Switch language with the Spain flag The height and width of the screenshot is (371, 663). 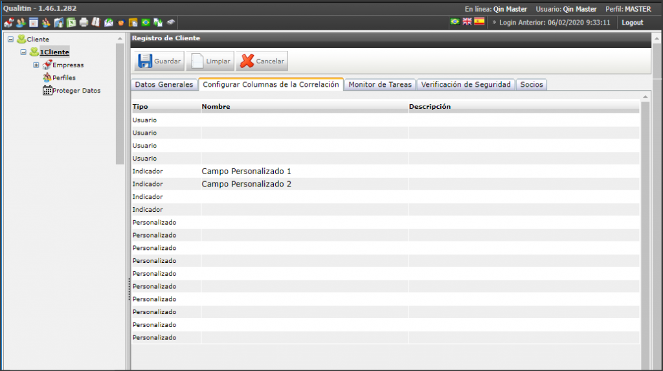click(x=479, y=21)
